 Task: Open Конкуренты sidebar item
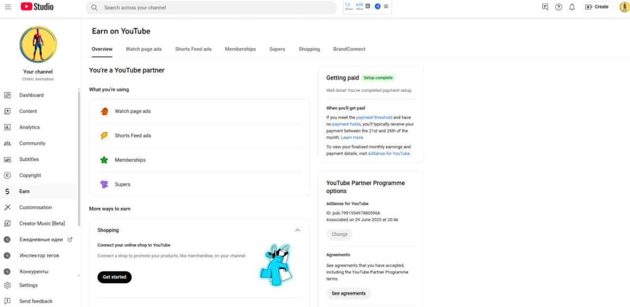[x=34, y=272]
